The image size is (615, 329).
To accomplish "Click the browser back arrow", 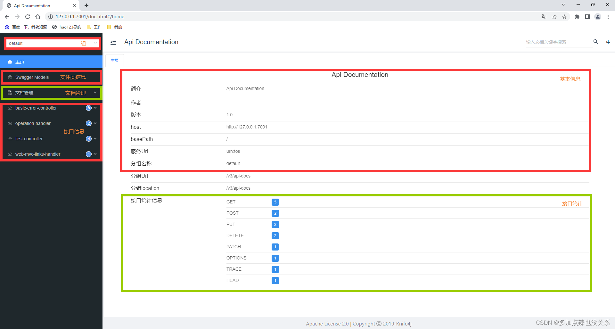I will point(7,17).
